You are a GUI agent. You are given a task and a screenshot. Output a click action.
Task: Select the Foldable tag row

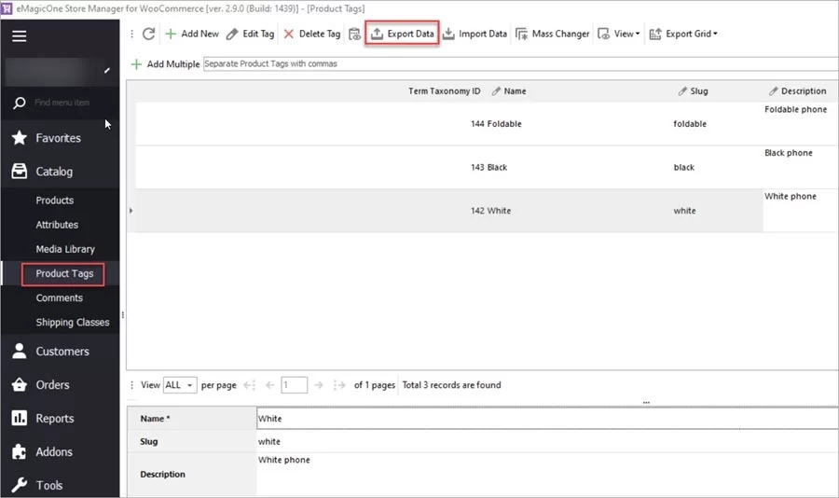[503, 124]
